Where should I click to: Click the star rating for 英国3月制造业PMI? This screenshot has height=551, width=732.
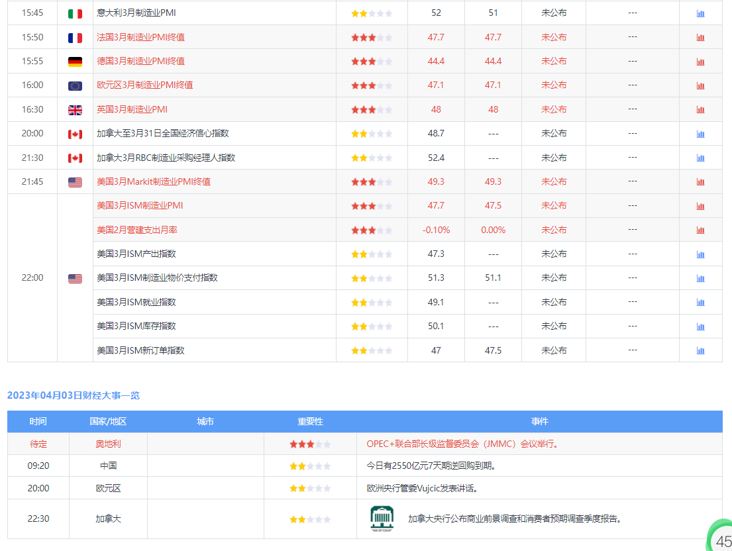(x=372, y=110)
